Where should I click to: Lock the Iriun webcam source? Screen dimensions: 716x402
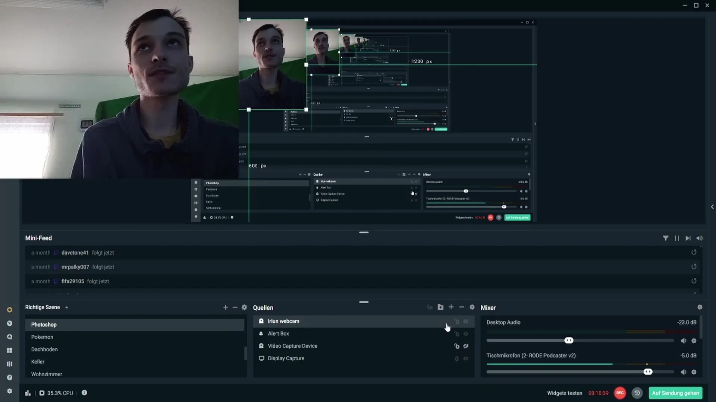pos(457,321)
